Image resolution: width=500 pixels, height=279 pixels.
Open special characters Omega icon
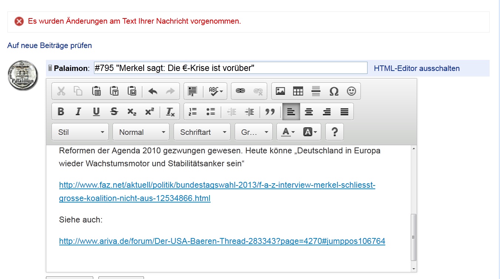pos(334,91)
